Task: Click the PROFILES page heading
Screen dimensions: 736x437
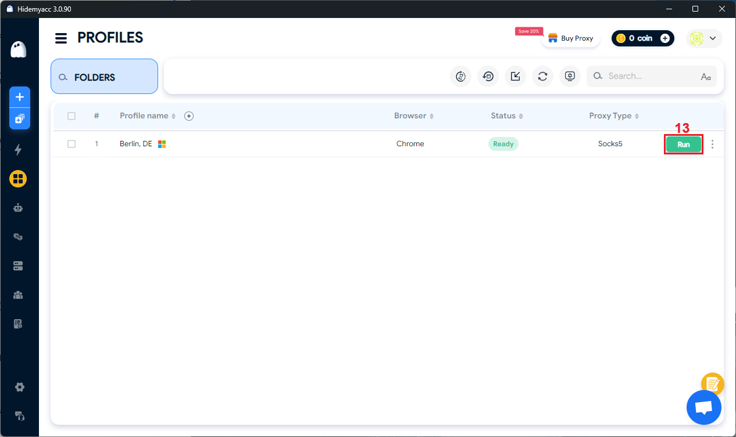Action: pyautogui.click(x=110, y=38)
